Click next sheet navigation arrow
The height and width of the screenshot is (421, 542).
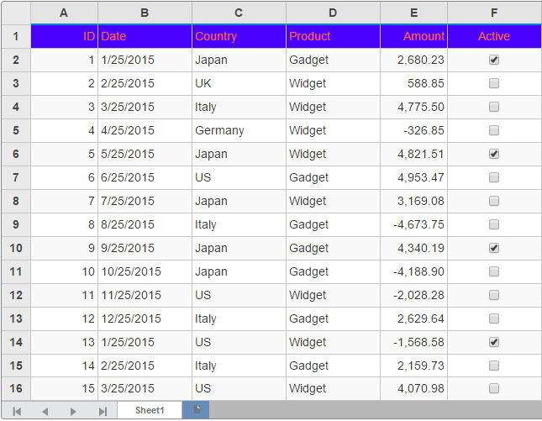(x=74, y=411)
